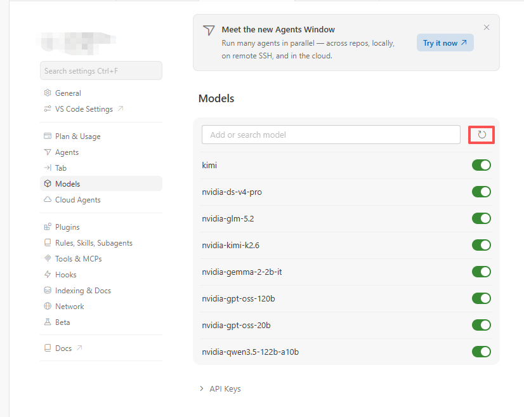
Task: Click the Agents triangle icon in sidebar
Action: pos(48,152)
